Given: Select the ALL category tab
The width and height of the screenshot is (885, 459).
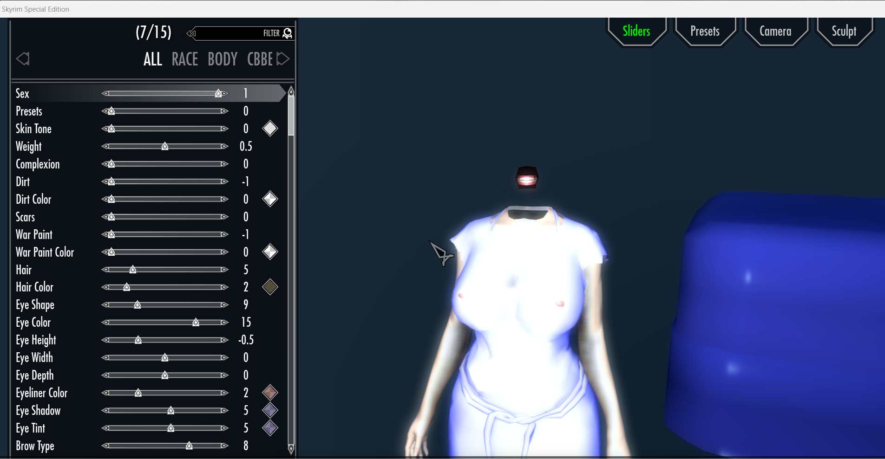Looking at the screenshot, I should click(153, 59).
